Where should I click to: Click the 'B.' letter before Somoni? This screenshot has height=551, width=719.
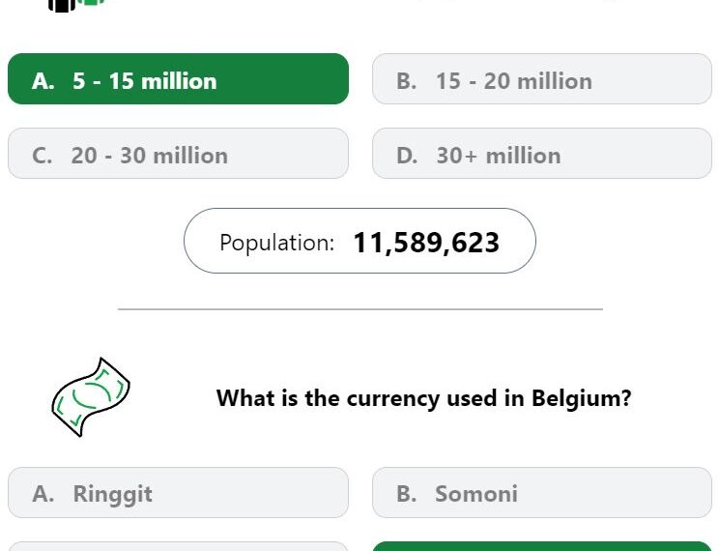click(406, 494)
